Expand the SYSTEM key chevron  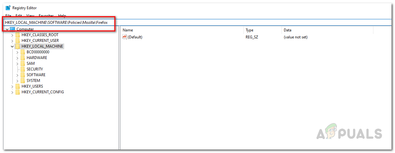17,81
